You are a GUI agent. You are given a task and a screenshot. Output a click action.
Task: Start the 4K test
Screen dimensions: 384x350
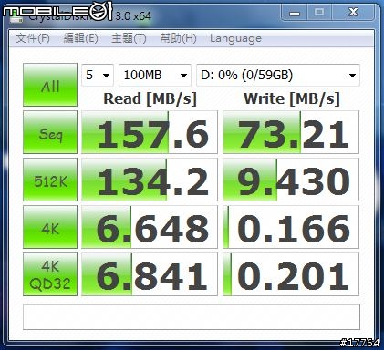(50, 227)
